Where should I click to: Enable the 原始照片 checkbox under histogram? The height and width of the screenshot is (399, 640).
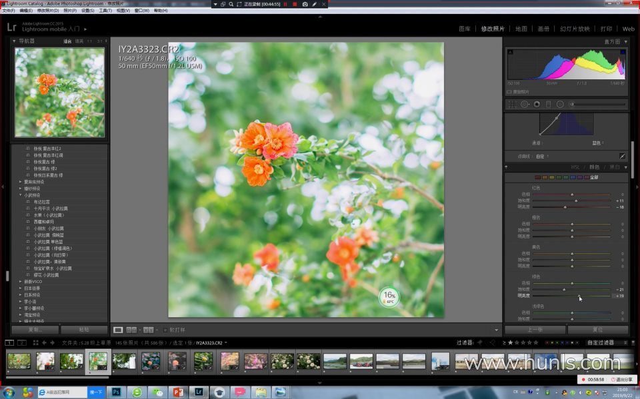(509, 92)
